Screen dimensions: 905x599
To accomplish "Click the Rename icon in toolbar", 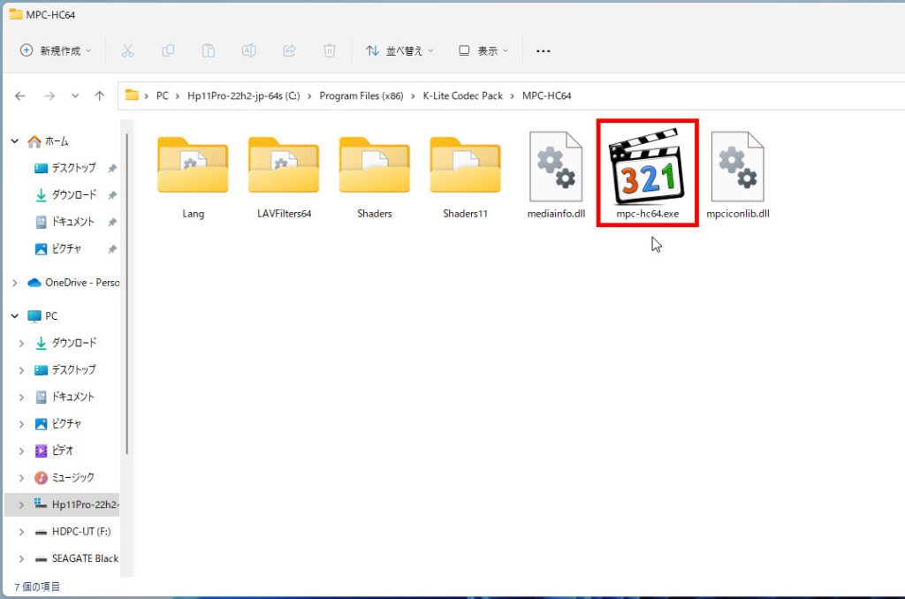I will point(248,51).
